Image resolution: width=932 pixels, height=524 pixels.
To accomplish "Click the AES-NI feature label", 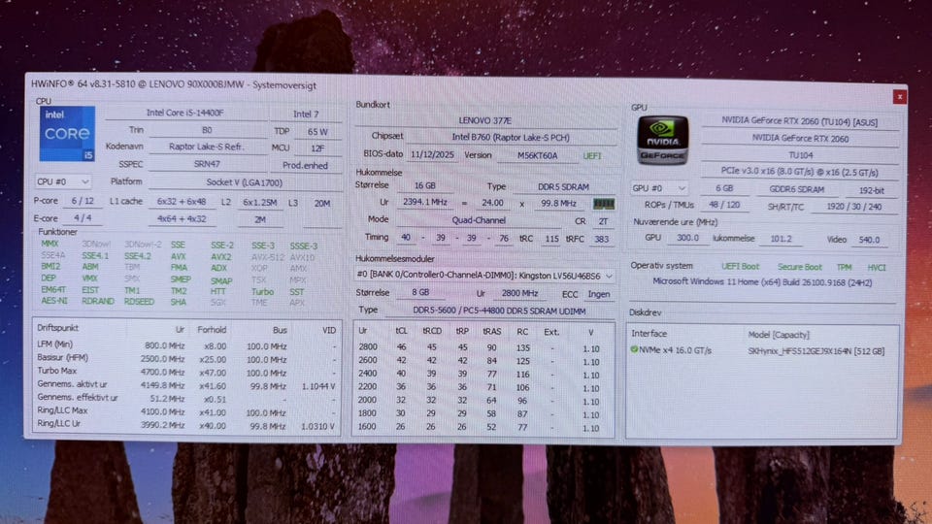I will (x=54, y=301).
